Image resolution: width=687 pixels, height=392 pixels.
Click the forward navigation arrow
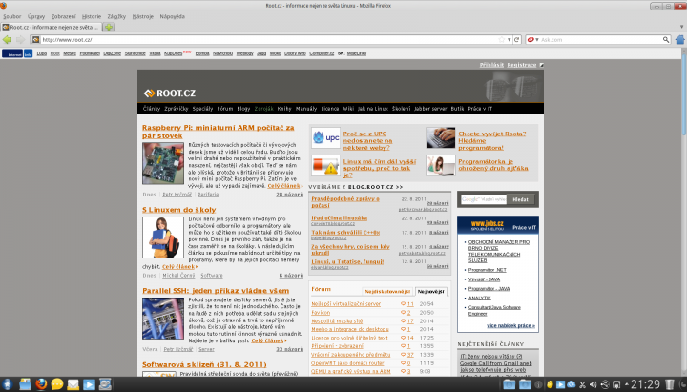(x=20, y=39)
